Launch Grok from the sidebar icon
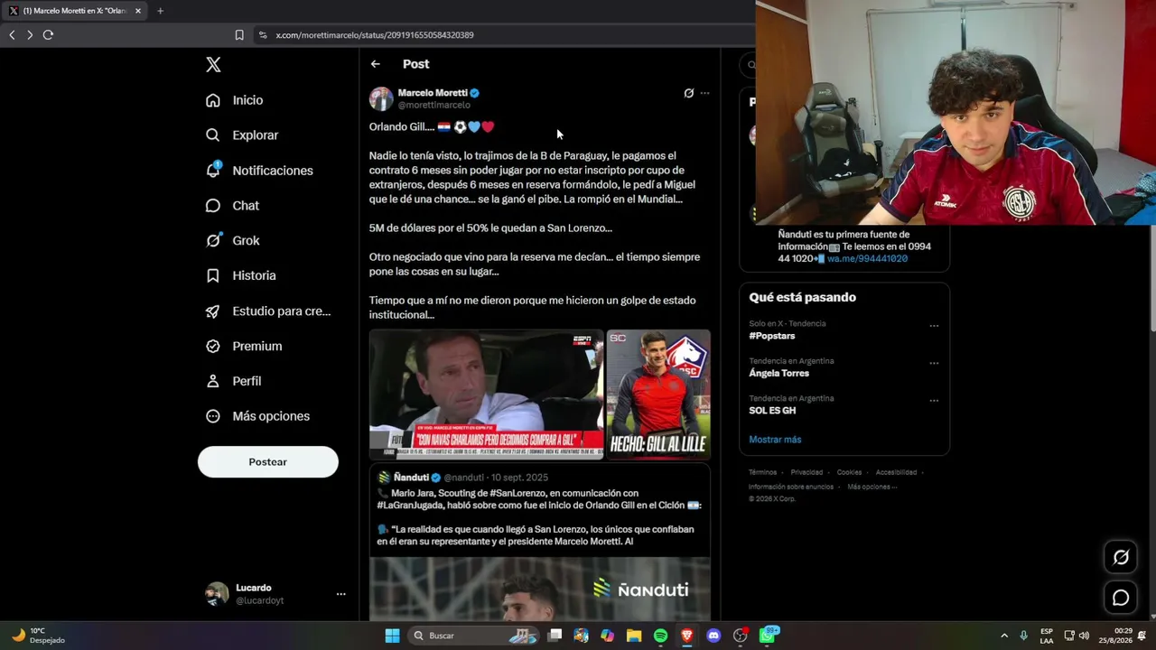Image resolution: width=1156 pixels, height=650 pixels. [x=213, y=240]
